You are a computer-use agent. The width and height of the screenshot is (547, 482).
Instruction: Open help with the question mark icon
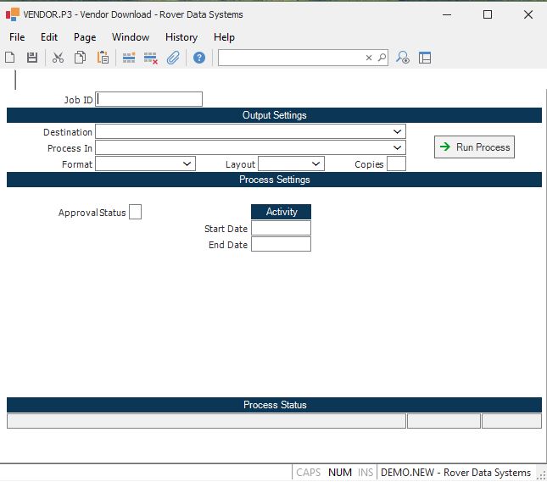(199, 58)
